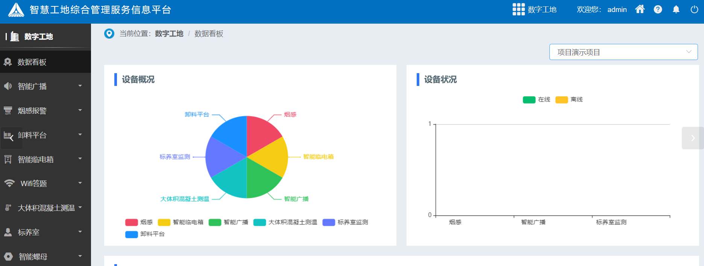704x266 pixels.
Task: Click the 数字工地 breadcrumb link
Action: pos(169,34)
